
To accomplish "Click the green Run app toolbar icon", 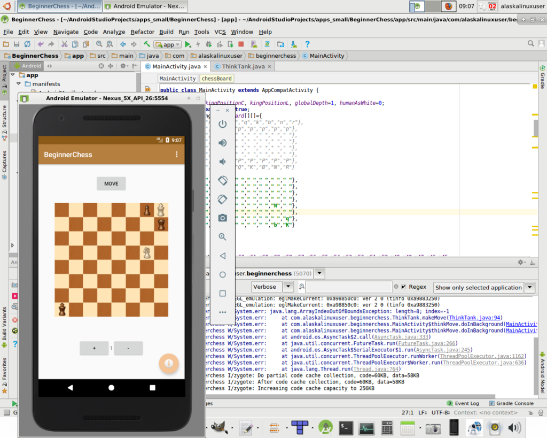I will 188,44.
